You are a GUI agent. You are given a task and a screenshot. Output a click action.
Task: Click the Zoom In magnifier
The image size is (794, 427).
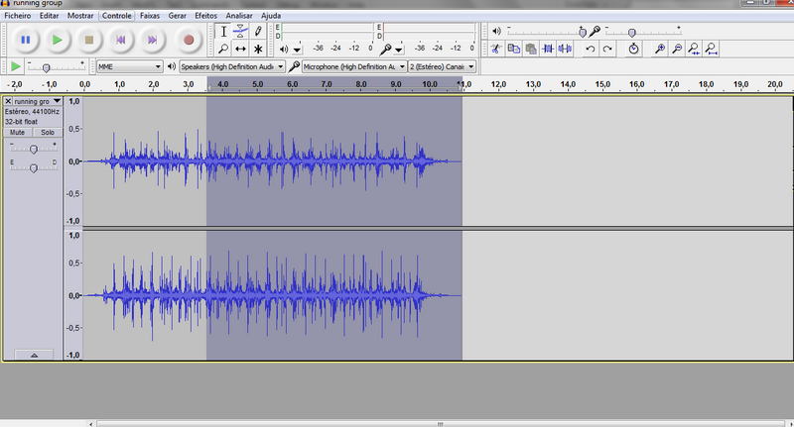pos(660,49)
